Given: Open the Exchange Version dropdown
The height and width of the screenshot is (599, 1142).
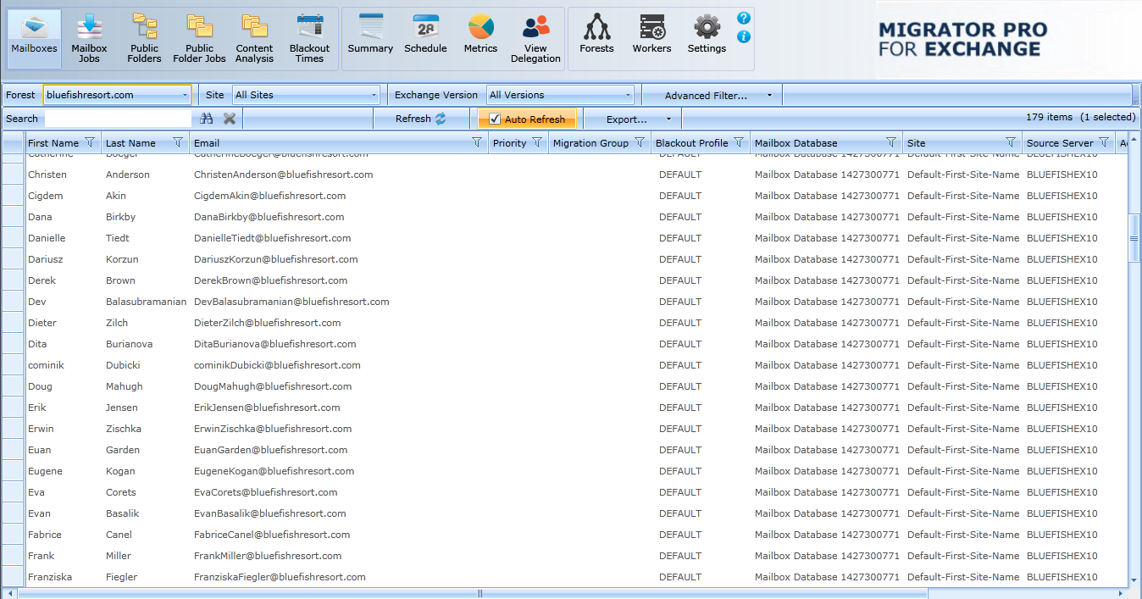Looking at the screenshot, I should [x=628, y=95].
